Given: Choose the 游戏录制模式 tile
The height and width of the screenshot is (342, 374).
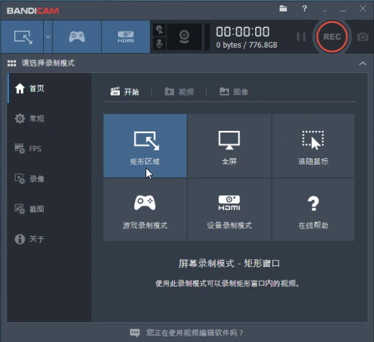Looking at the screenshot, I should [x=145, y=209].
